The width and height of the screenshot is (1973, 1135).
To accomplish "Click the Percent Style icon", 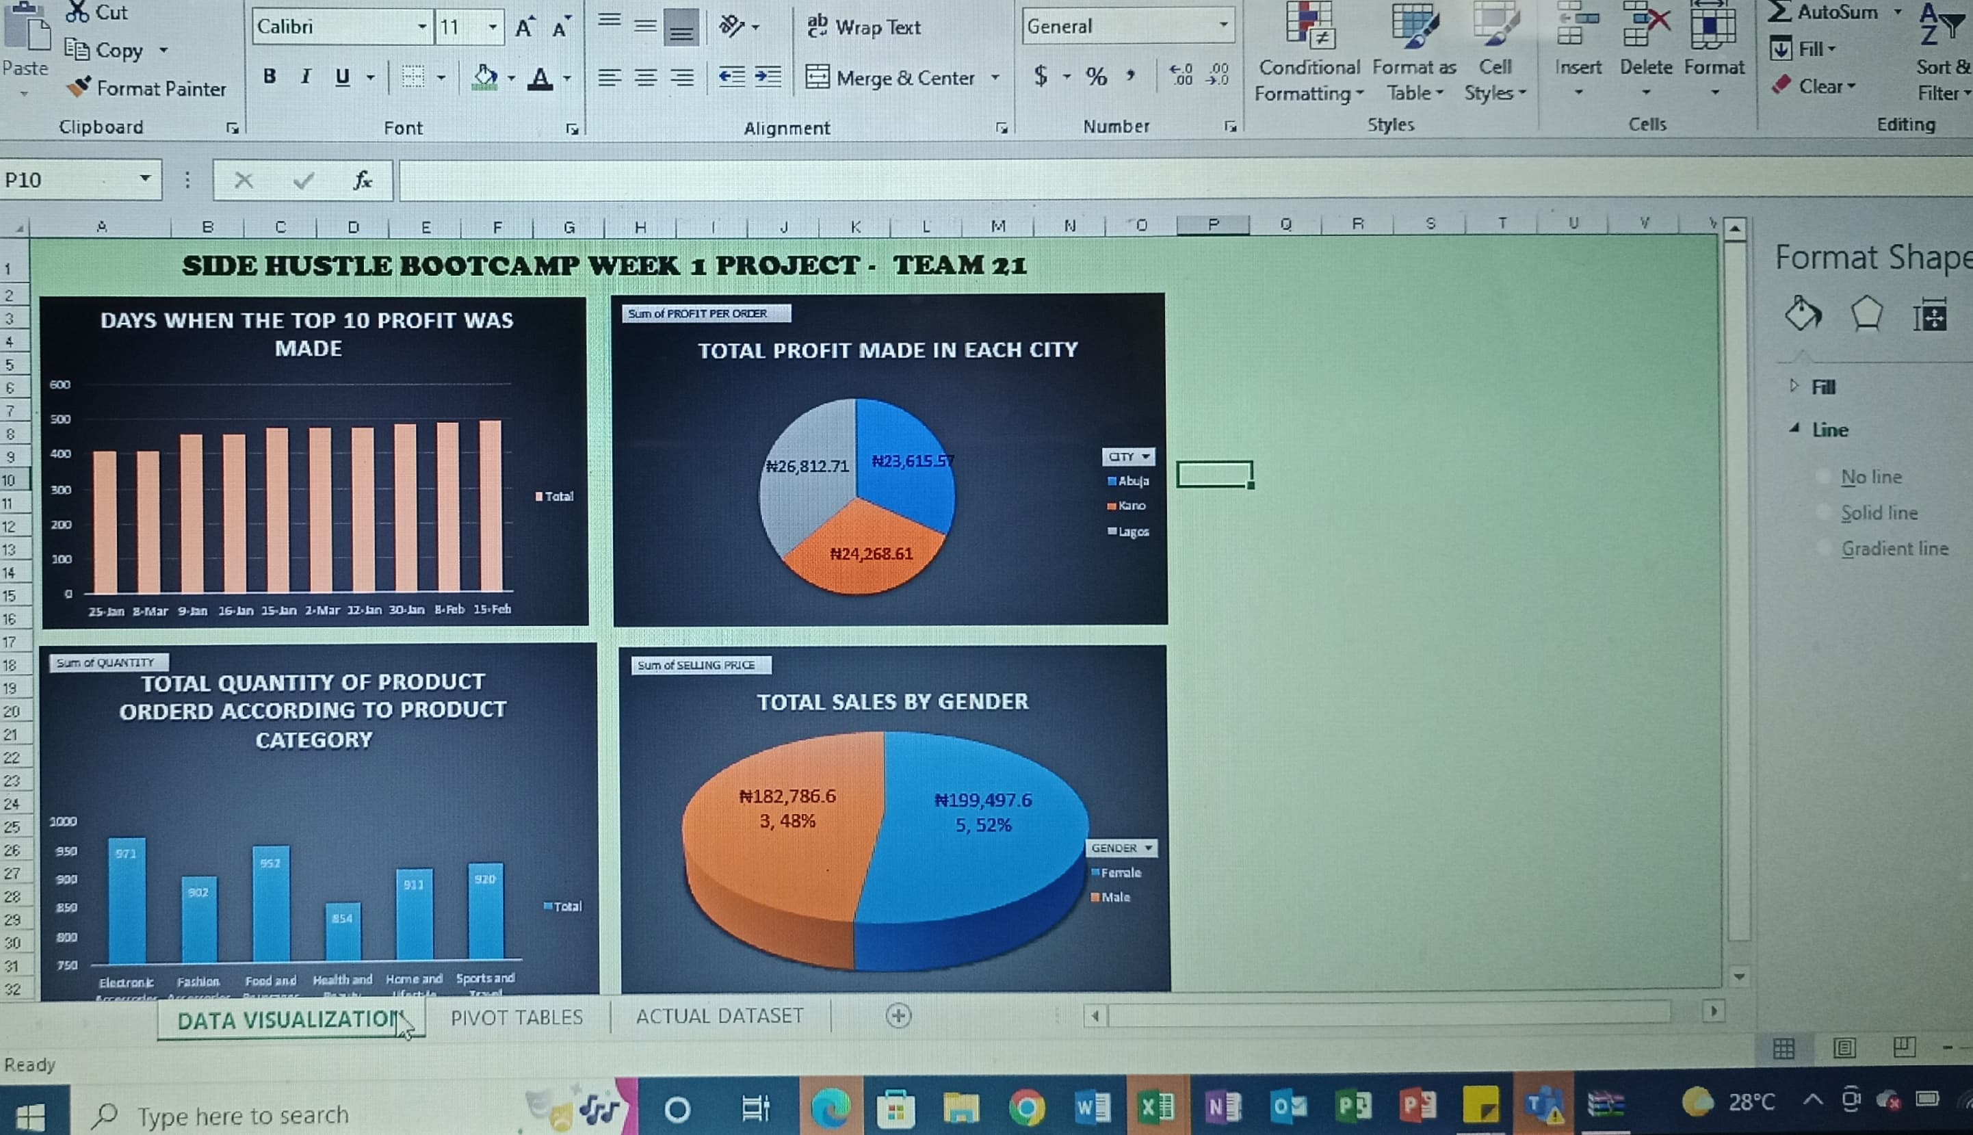I will point(1096,77).
